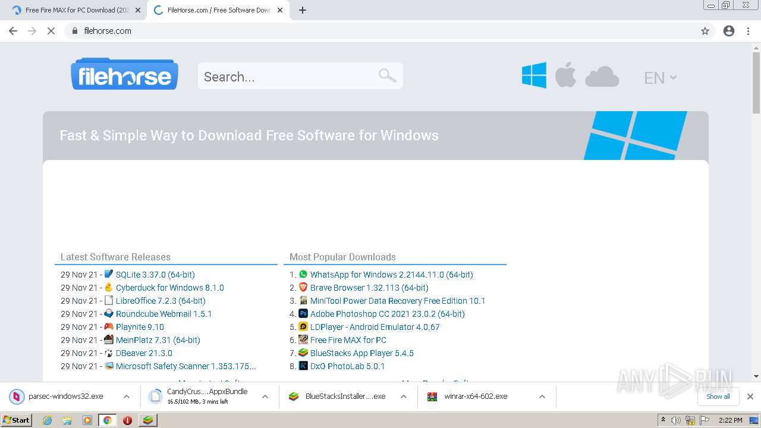Open Cyberduck for Windows 8.1.0 link
This screenshot has height=428, width=761.
point(170,288)
